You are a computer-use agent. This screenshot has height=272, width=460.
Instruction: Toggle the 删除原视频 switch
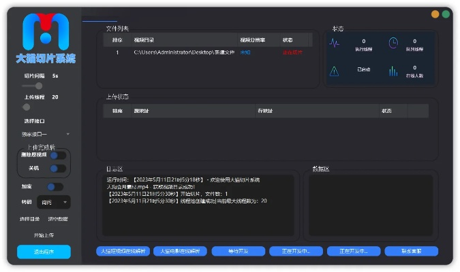point(57,156)
